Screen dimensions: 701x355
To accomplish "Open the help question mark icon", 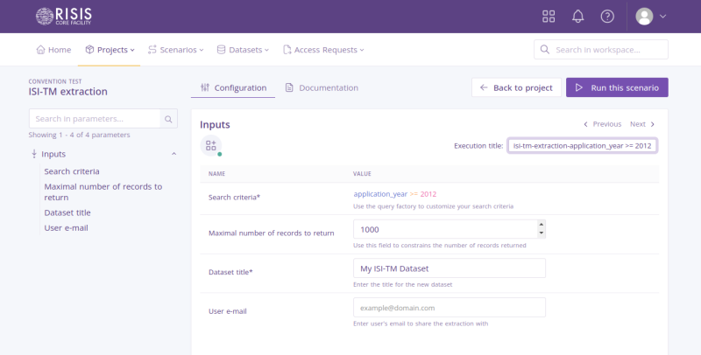I will tap(607, 17).
